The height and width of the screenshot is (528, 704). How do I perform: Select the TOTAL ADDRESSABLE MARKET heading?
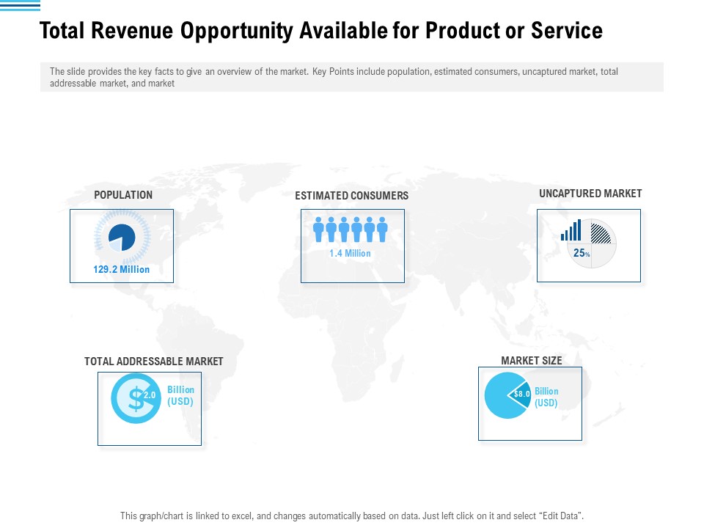coord(153,362)
